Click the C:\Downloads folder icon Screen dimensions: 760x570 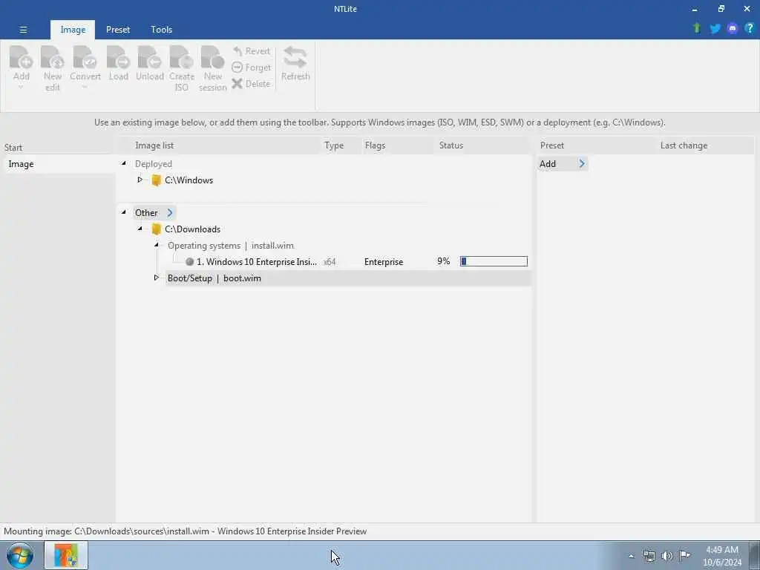coord(156,229)
